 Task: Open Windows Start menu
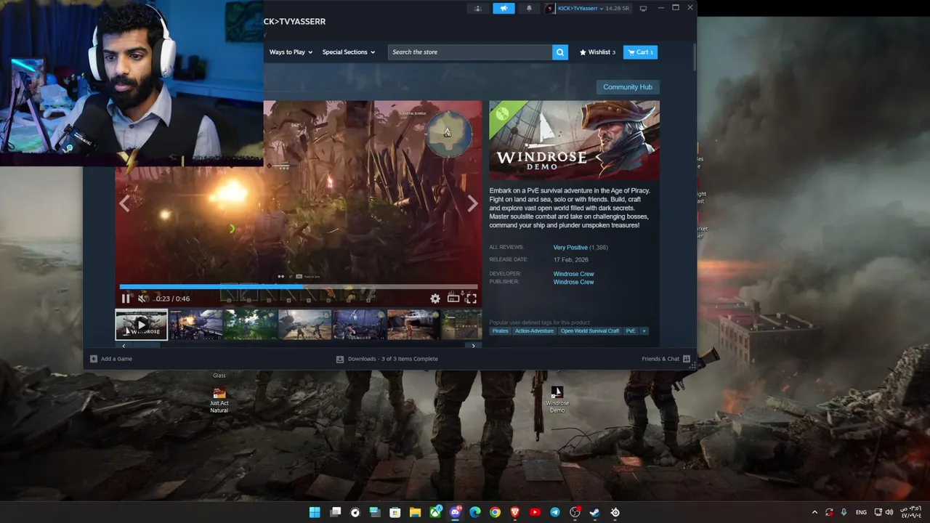point(315,512)
